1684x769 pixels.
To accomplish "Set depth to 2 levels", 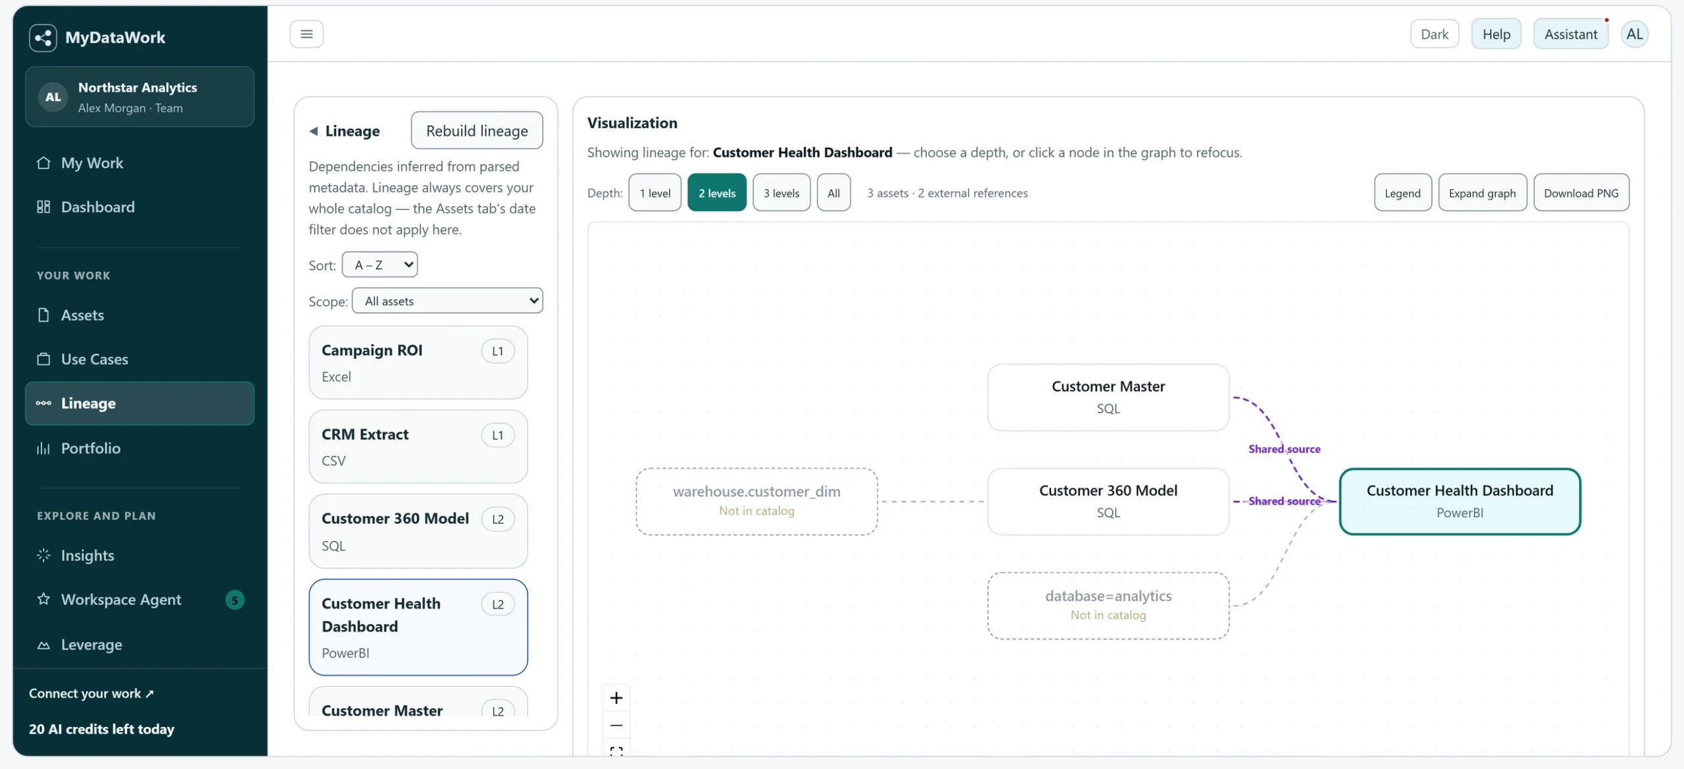I will tap(717, 193).
